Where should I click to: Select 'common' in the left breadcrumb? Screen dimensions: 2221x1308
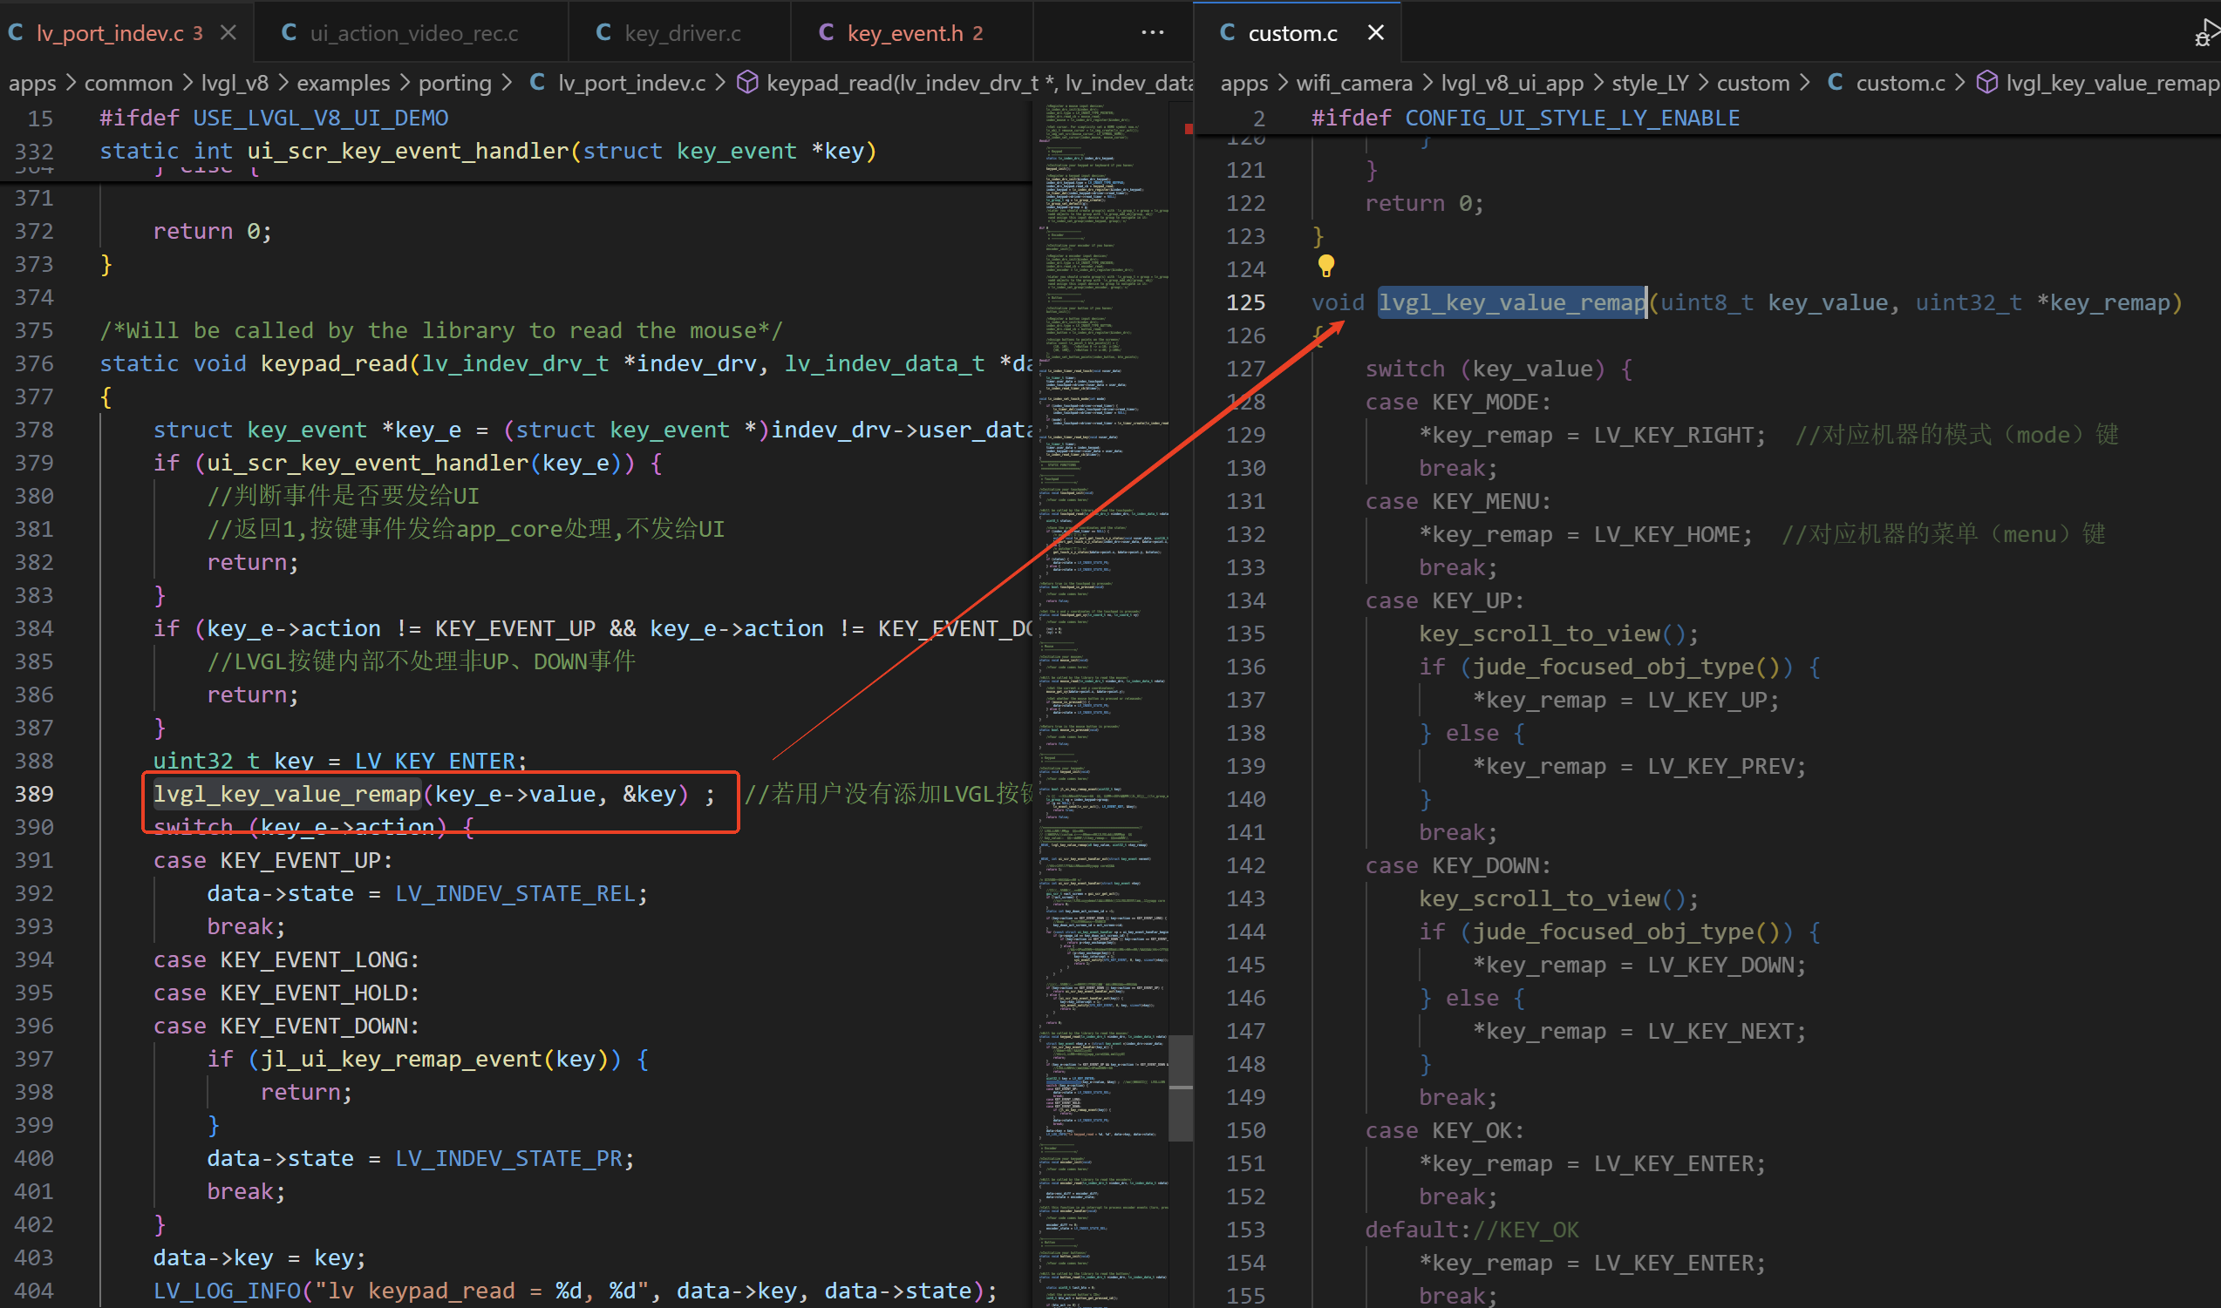click(x=129, y=83)
